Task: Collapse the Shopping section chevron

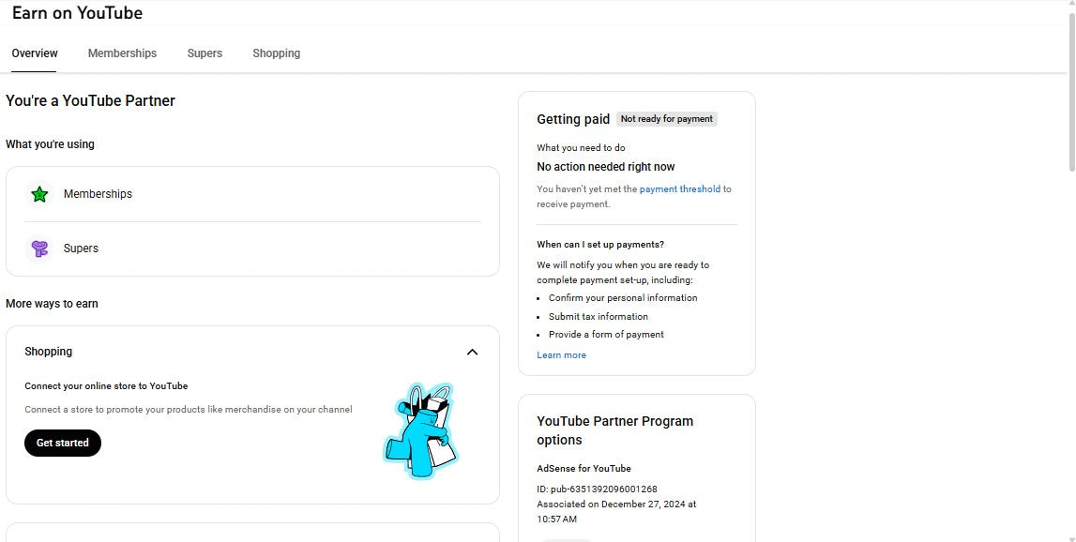Action: click(x=472, y=352)
